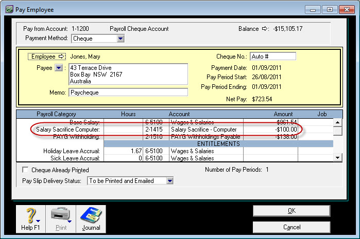Viewport: 360px width, 239px height.
Task: Click the payroll list scroll up arrow
Action: click(x=337, y=122)
